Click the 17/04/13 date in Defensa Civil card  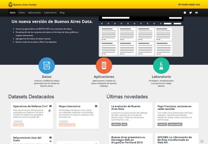point(18,122)
